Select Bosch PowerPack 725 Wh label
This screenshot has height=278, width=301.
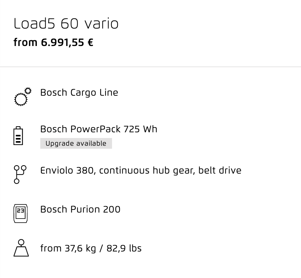99,129
